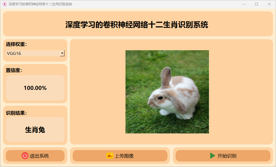Click the yellow picture icon beside 上传图像
276x167 pixels.
point(110,156)
